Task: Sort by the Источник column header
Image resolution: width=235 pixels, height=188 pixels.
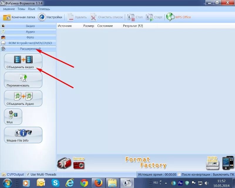Action: tap(70, 26)
